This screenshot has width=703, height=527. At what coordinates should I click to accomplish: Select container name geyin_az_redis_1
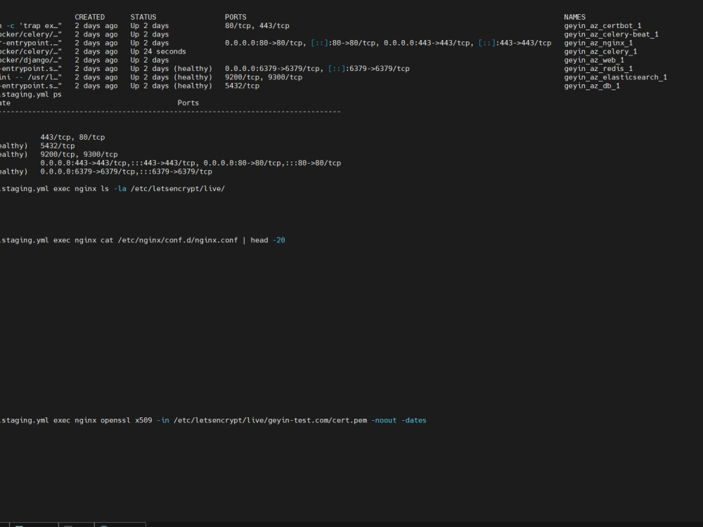pyautogui.click(x=598, y=69)
